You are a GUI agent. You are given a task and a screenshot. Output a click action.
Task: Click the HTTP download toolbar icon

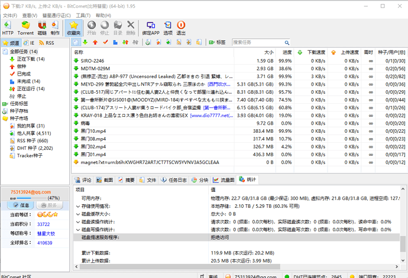8,28
